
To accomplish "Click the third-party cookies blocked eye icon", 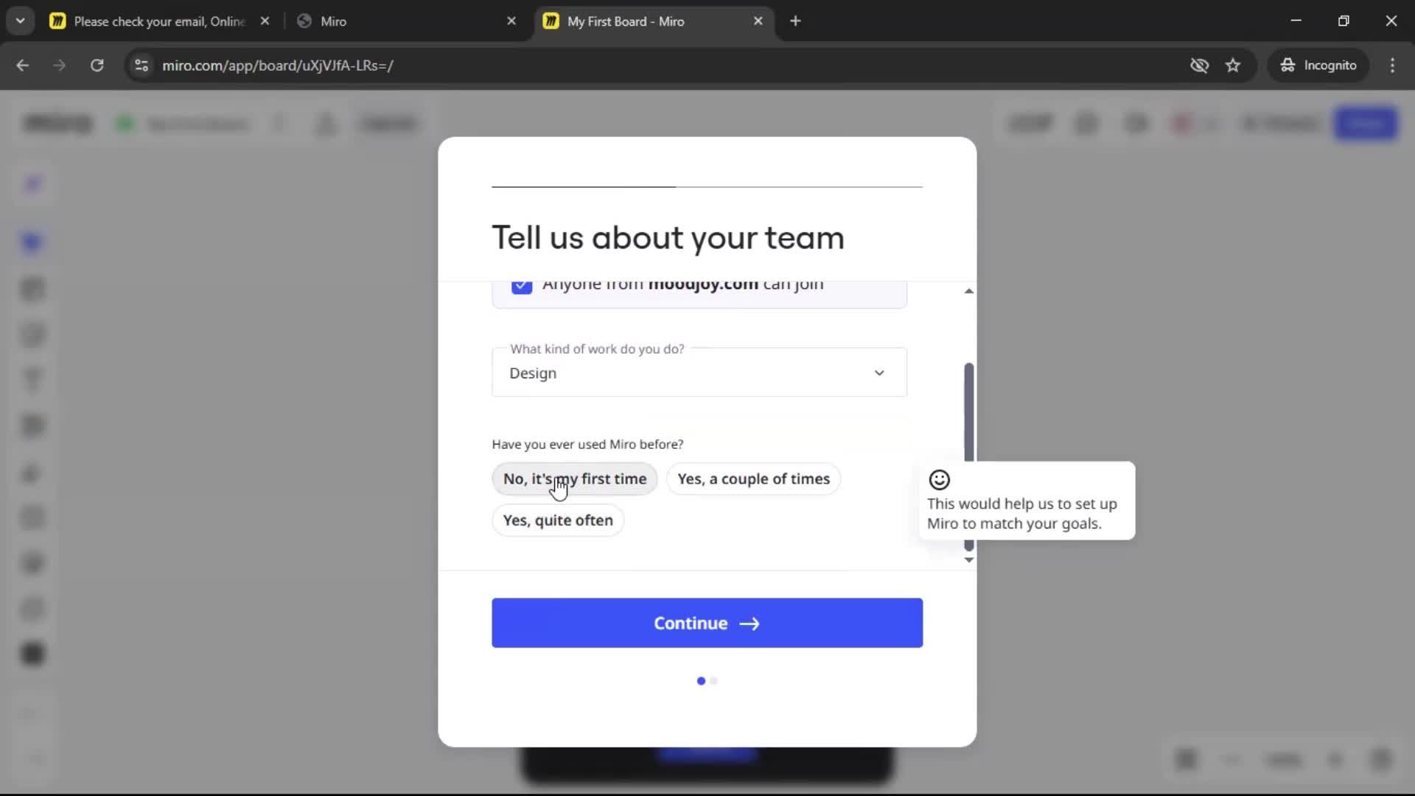I will (1199, 66).
